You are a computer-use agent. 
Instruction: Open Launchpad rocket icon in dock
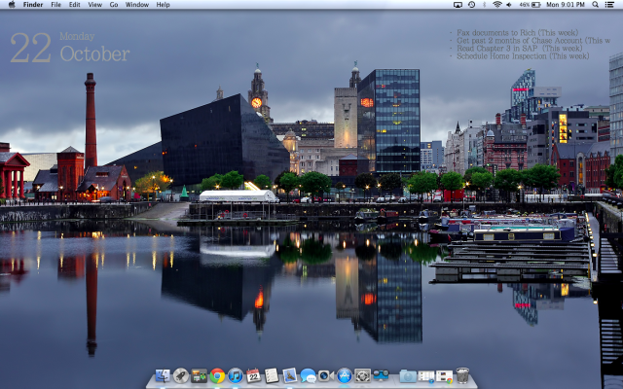tap(180, 375)
